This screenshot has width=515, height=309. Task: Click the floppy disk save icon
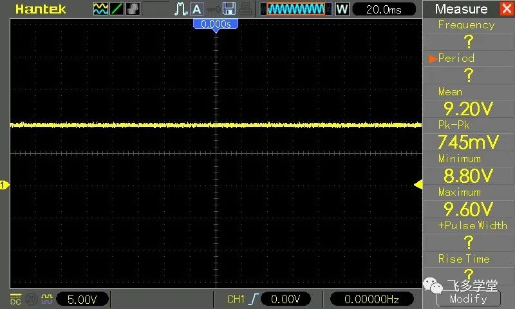229,9
